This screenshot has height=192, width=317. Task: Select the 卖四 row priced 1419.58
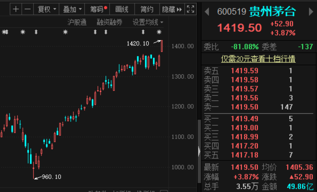pos(258,80)
